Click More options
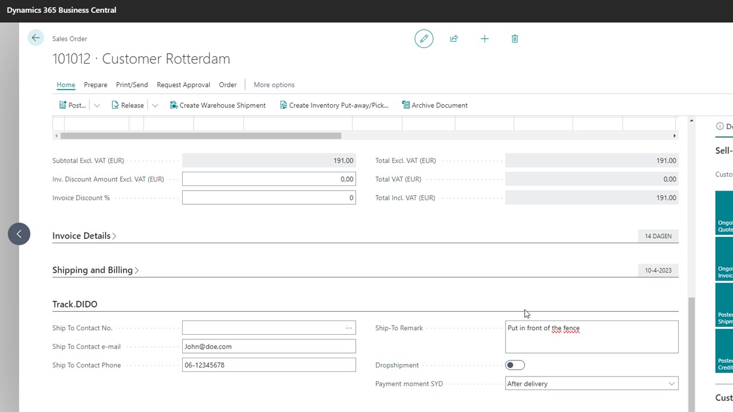 pyautogui.click(x=274, y=85)
